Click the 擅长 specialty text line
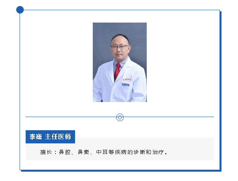This screenshot has width=238, height=181. (104, 152)
